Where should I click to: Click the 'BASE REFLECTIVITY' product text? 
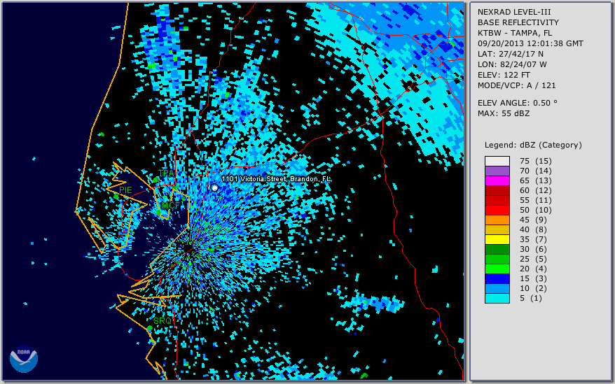(x=518, y=22)
